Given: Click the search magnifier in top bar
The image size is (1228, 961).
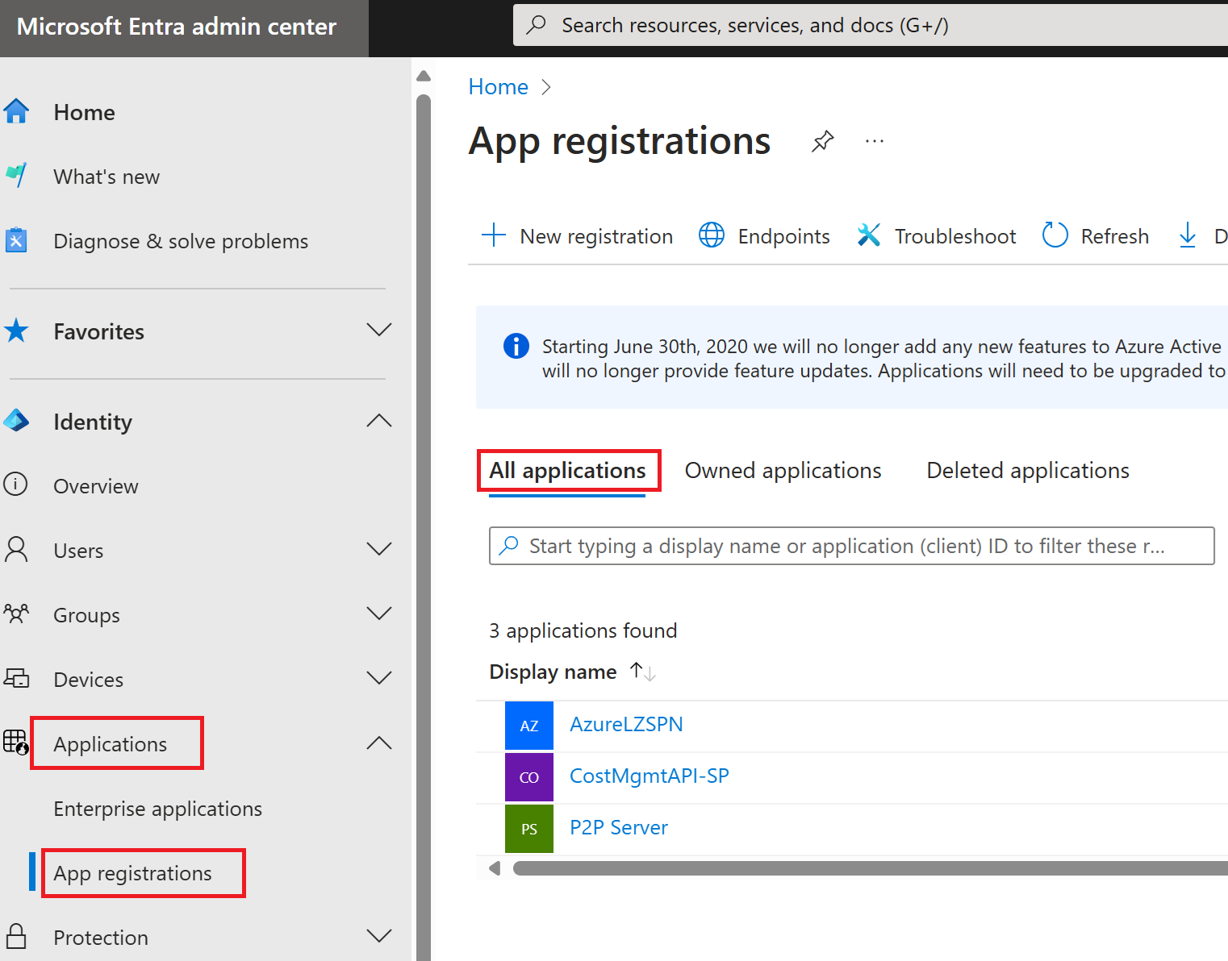Looking at the screenshot, I should [x=536, y=25].
